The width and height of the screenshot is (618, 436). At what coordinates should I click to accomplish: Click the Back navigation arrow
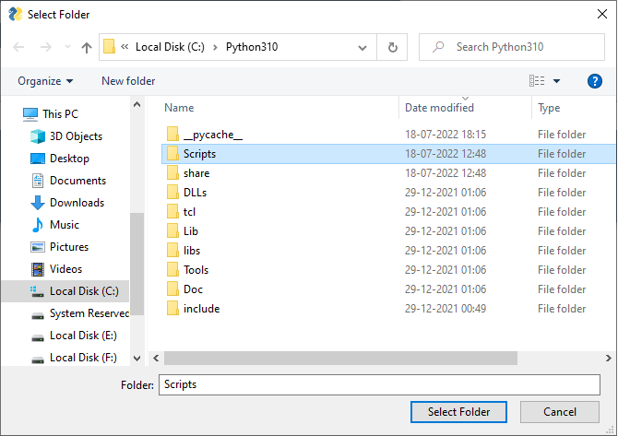click(x=19, y=47)
